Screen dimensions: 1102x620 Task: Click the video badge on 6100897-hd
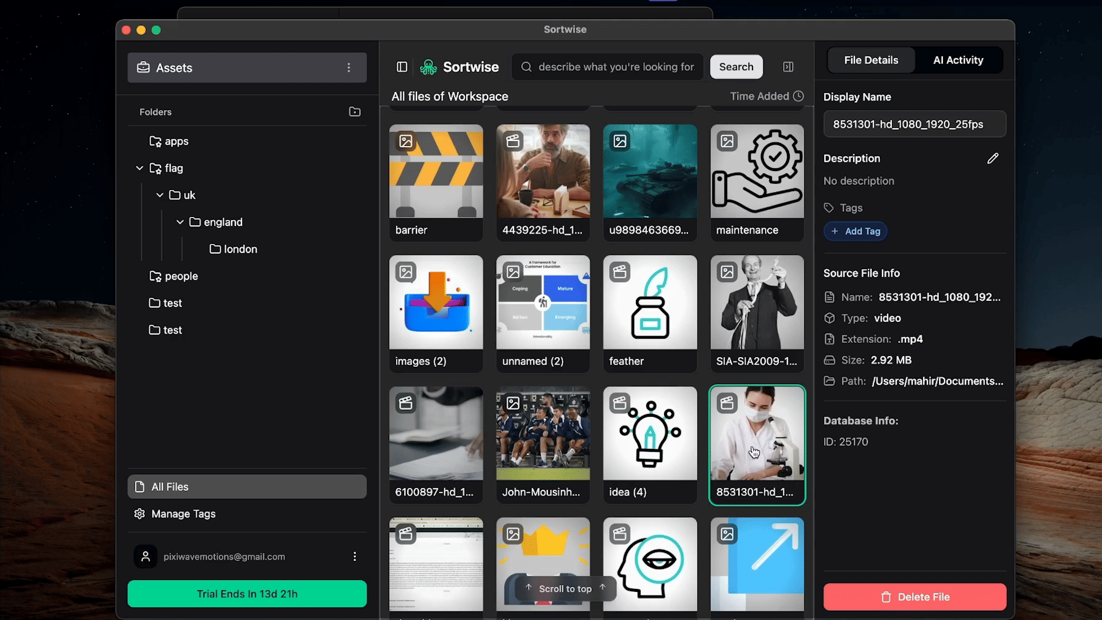coord(406,403)
